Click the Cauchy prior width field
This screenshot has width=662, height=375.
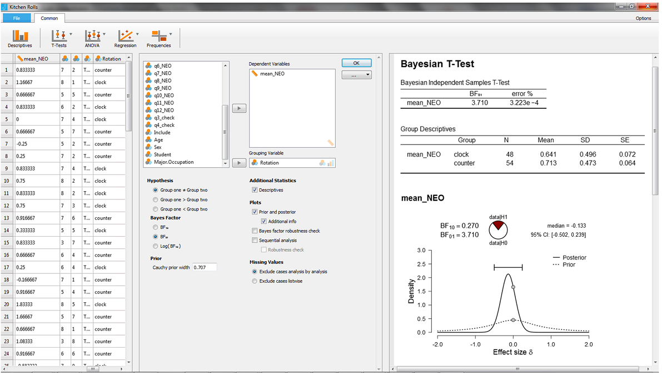204,267
